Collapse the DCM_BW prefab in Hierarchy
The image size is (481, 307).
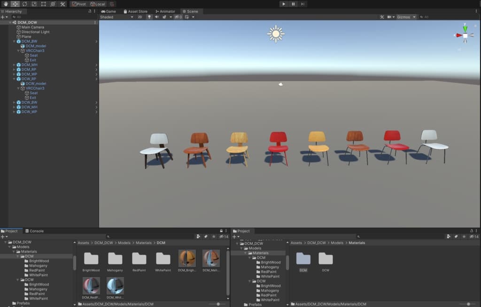(x=14, y=41)
